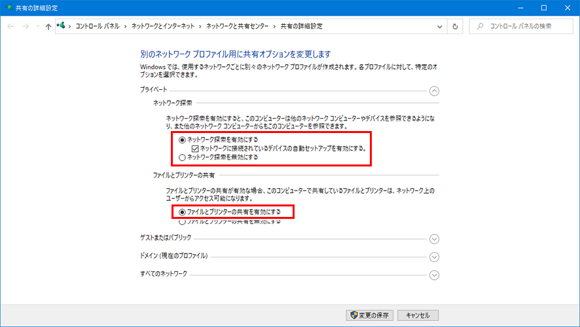Click the コントロール パネルの検索 search field

521,26
